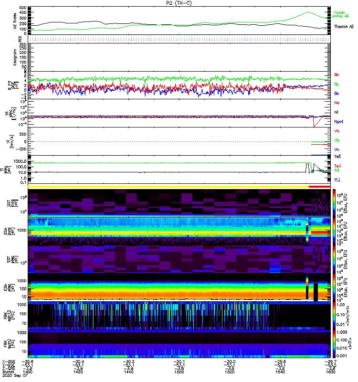
Task: Click color bar beside SST elec panel
Action: coord(334,259)
